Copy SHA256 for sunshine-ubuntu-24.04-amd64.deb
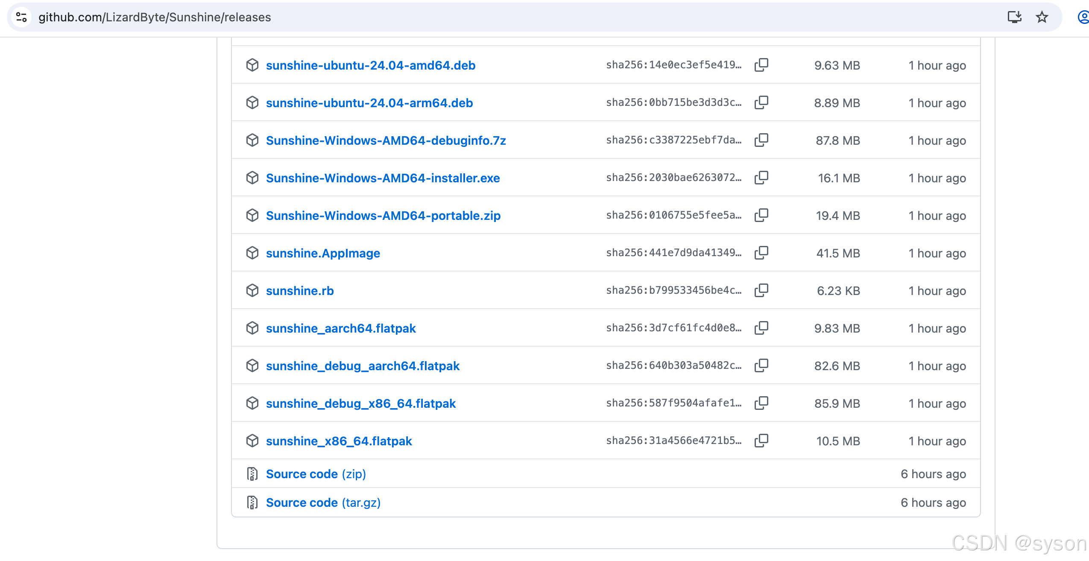Screen dimensions: 1089x561 (x=761, y=65)
